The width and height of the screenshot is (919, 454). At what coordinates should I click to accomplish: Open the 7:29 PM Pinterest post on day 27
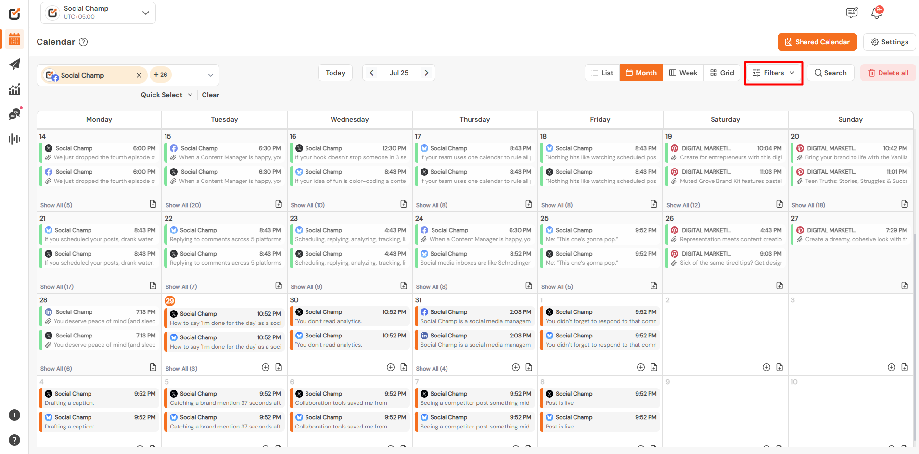pyautogui.click(x=851, y=235)
